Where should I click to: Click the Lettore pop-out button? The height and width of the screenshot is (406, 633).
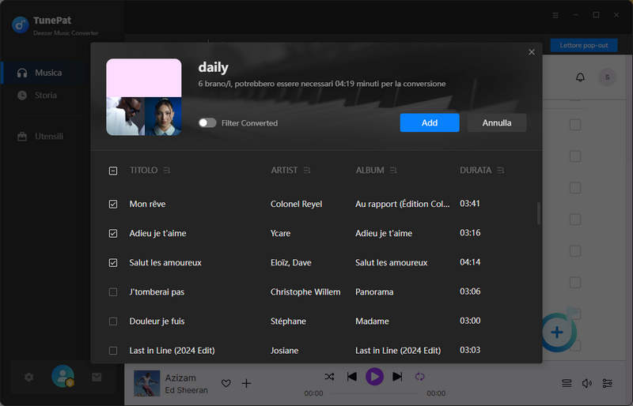584,45
